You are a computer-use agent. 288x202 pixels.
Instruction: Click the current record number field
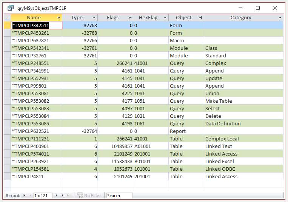click(x=43, y=195)
